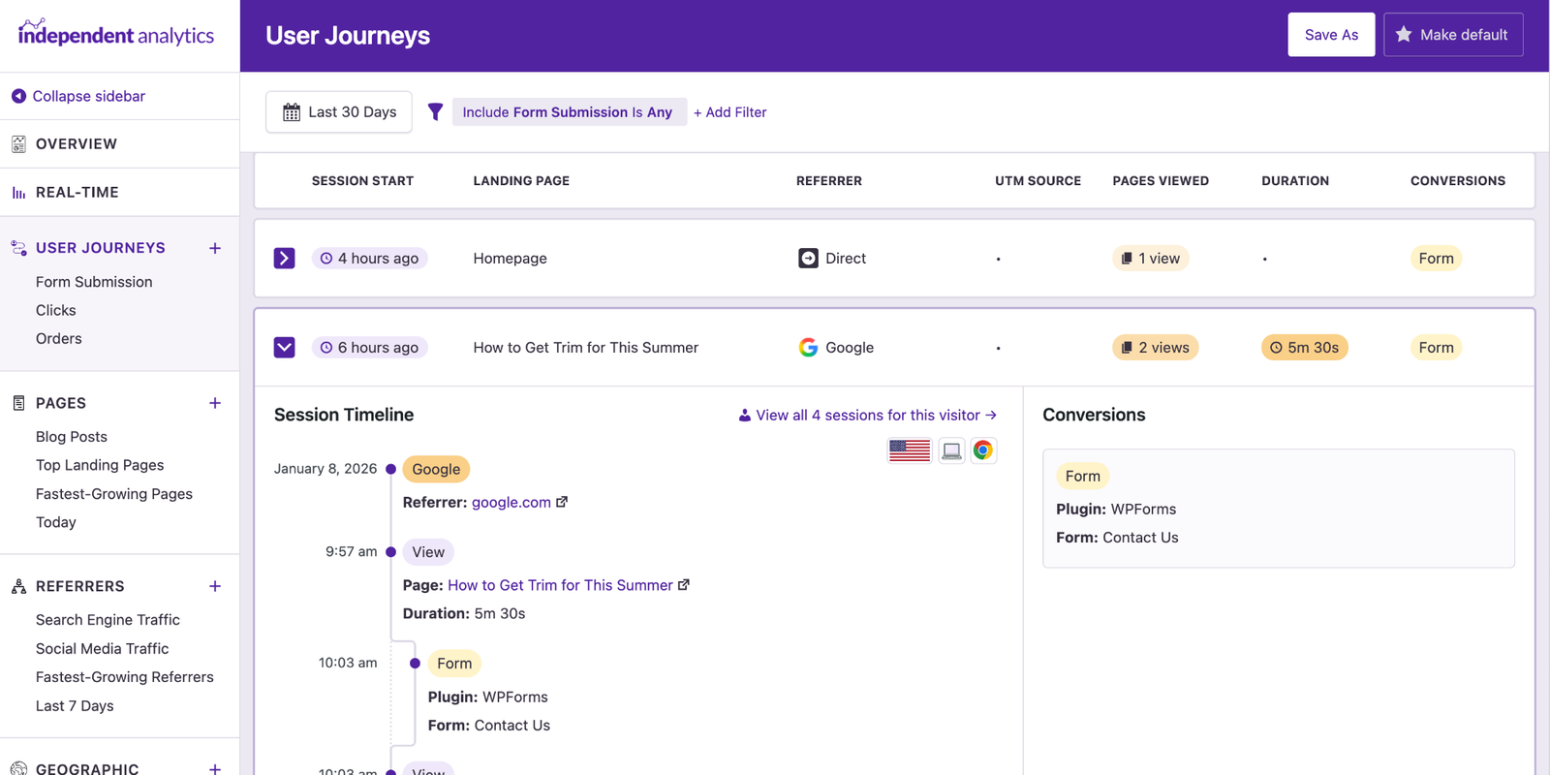Click the laptop device icon
The image size is (1550, 775).
pyautogui.click(x=952, y=450)
